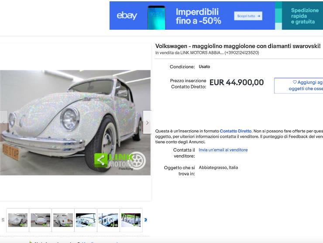Show next photo with right chevron arrow
323x243 pixels.
click(147, 122)
